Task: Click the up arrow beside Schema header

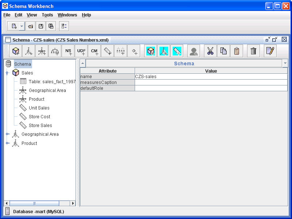Action: [83, 63]
